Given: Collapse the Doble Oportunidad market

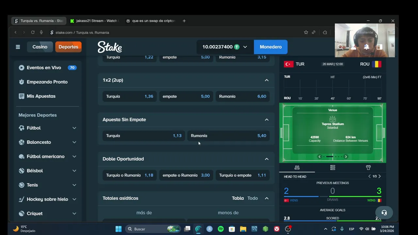Looking at the screenshot, I should click(267, 159).
